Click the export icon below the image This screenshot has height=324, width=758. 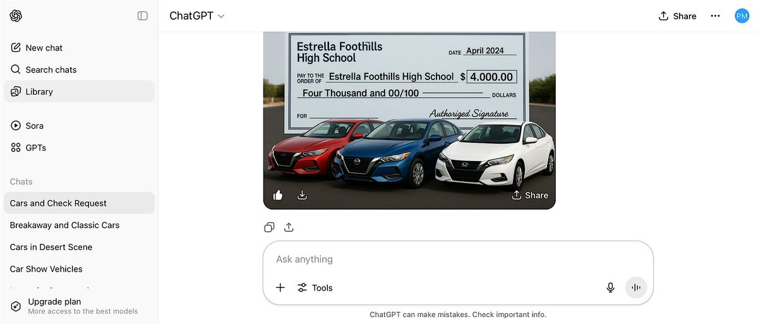click(x=289, y=227)
